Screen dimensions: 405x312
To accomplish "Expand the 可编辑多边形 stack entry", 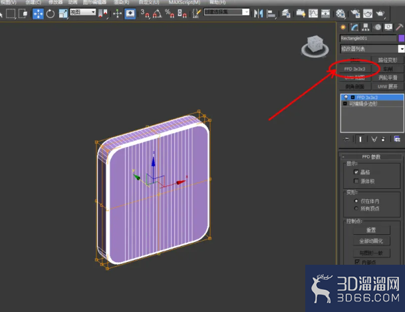I will tap(345, 104).
